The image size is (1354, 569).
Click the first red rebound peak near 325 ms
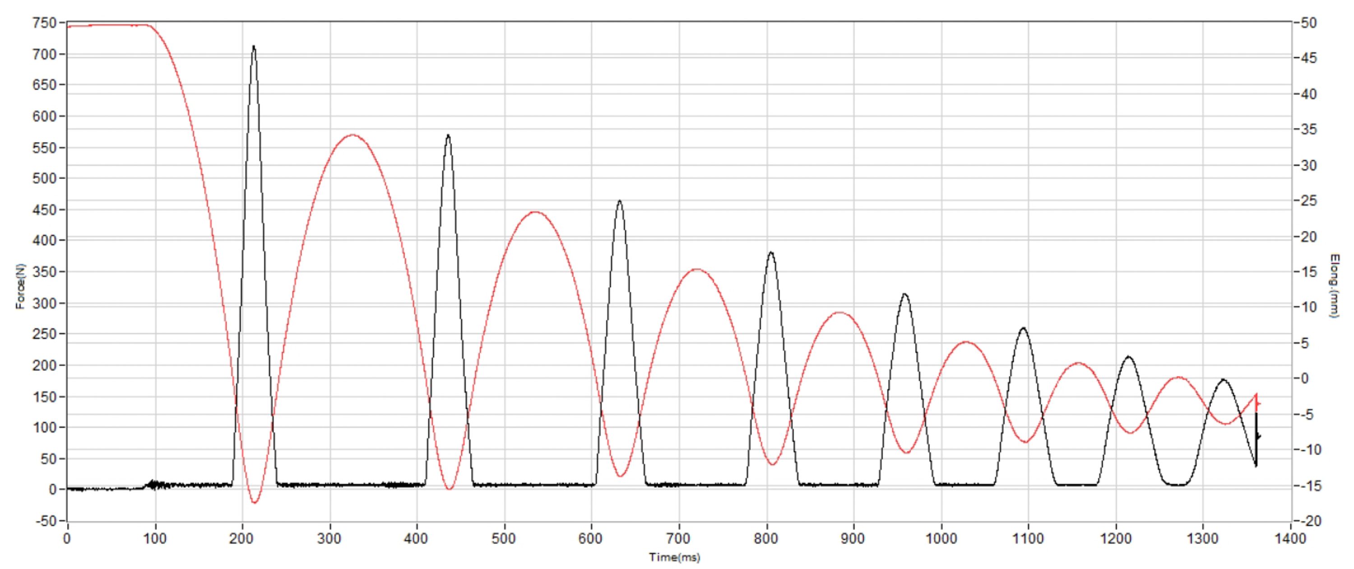pyautogui.click(x=352, y=135)
